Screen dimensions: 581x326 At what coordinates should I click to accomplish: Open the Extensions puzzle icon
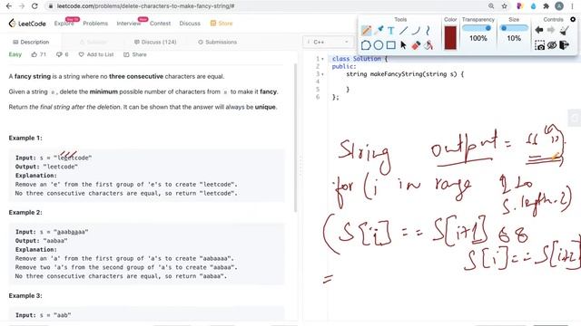pyautogui.click(x=546, y=6)
